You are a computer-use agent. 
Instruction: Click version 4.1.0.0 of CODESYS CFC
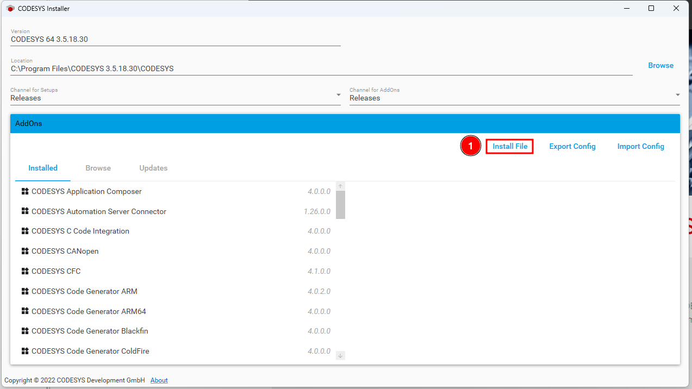(x=319, y=271)
